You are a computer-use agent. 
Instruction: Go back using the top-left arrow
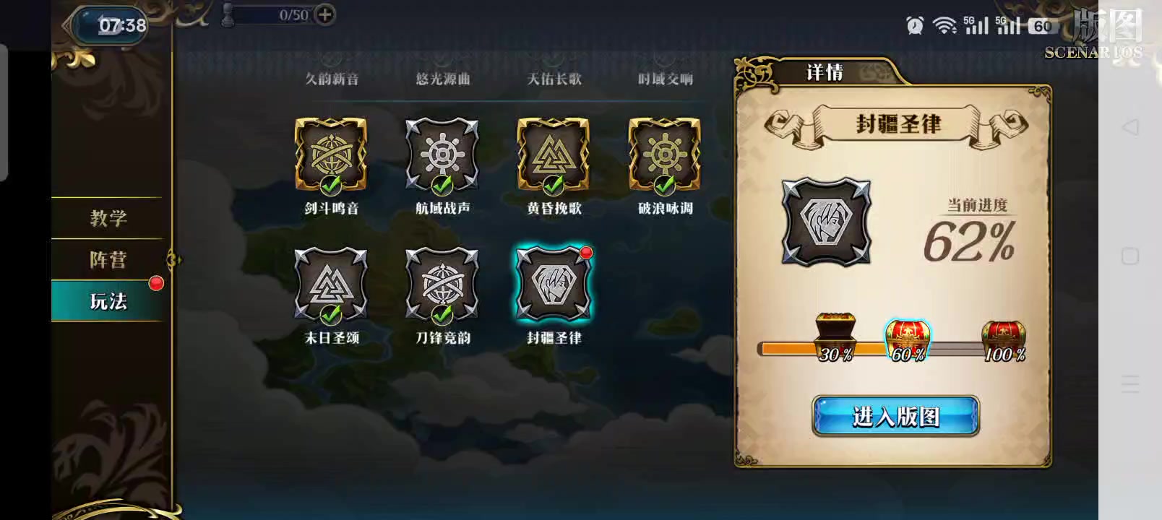pyautogui.click(x=70, y=25)
